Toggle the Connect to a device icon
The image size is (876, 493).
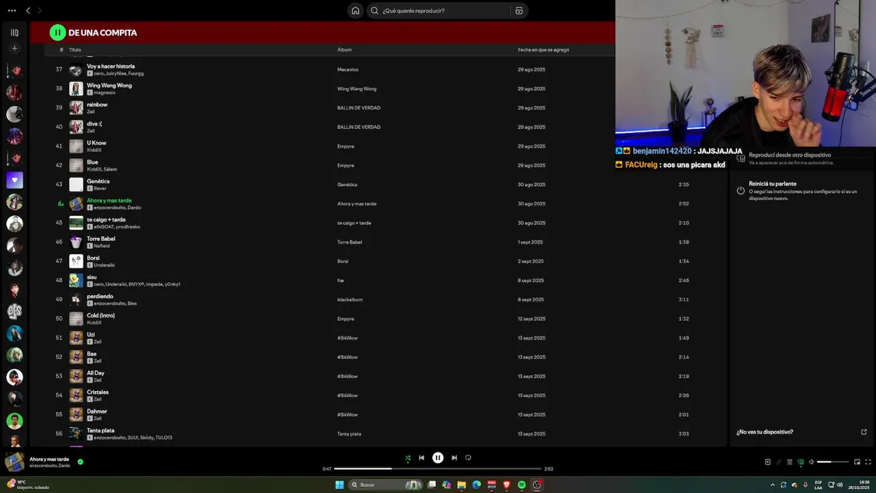pyautogui.click(x=801, y=462)
